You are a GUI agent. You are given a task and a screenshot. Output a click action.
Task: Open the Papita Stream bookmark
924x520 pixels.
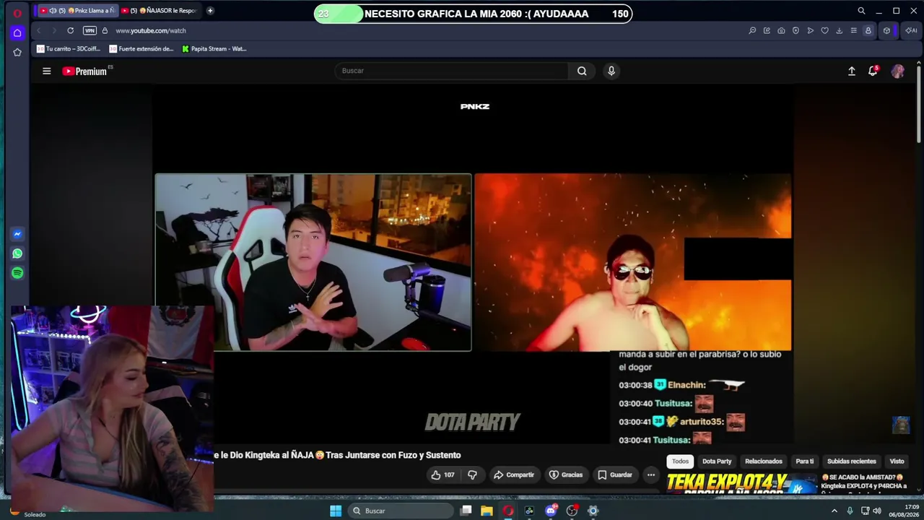(214, 49)
